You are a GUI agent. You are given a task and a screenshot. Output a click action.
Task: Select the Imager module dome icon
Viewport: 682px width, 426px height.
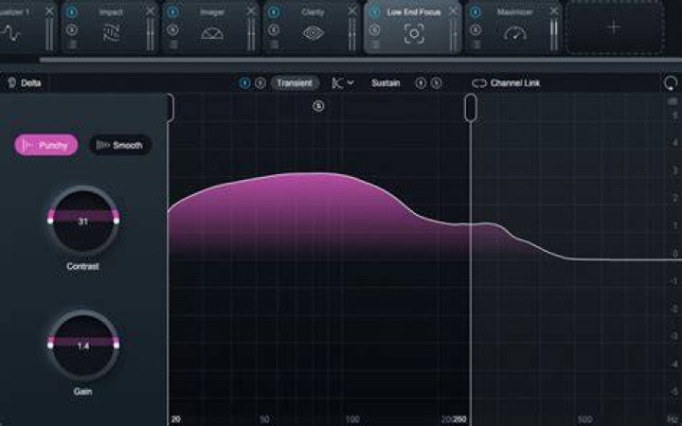(x=212, y=33)
